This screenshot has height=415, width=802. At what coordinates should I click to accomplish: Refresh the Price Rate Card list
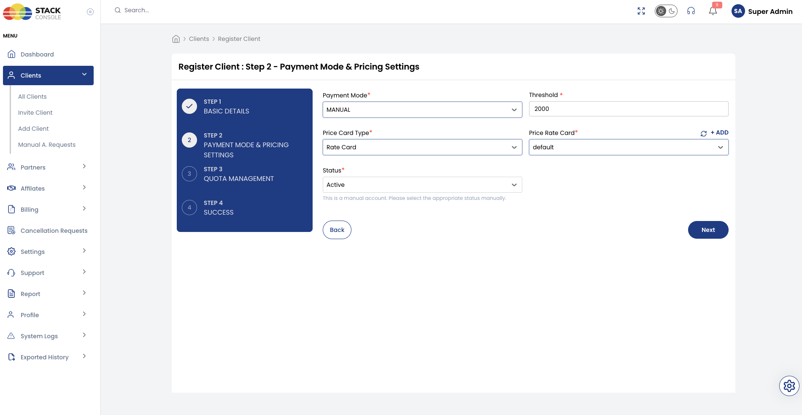click(x=704, y=133)
